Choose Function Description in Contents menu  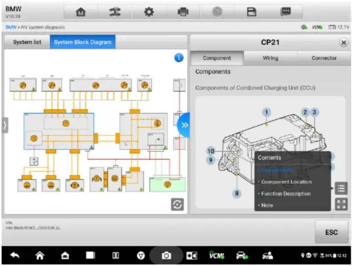286,193
